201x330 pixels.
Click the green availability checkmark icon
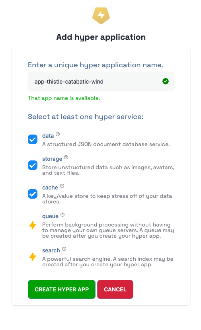166,81
